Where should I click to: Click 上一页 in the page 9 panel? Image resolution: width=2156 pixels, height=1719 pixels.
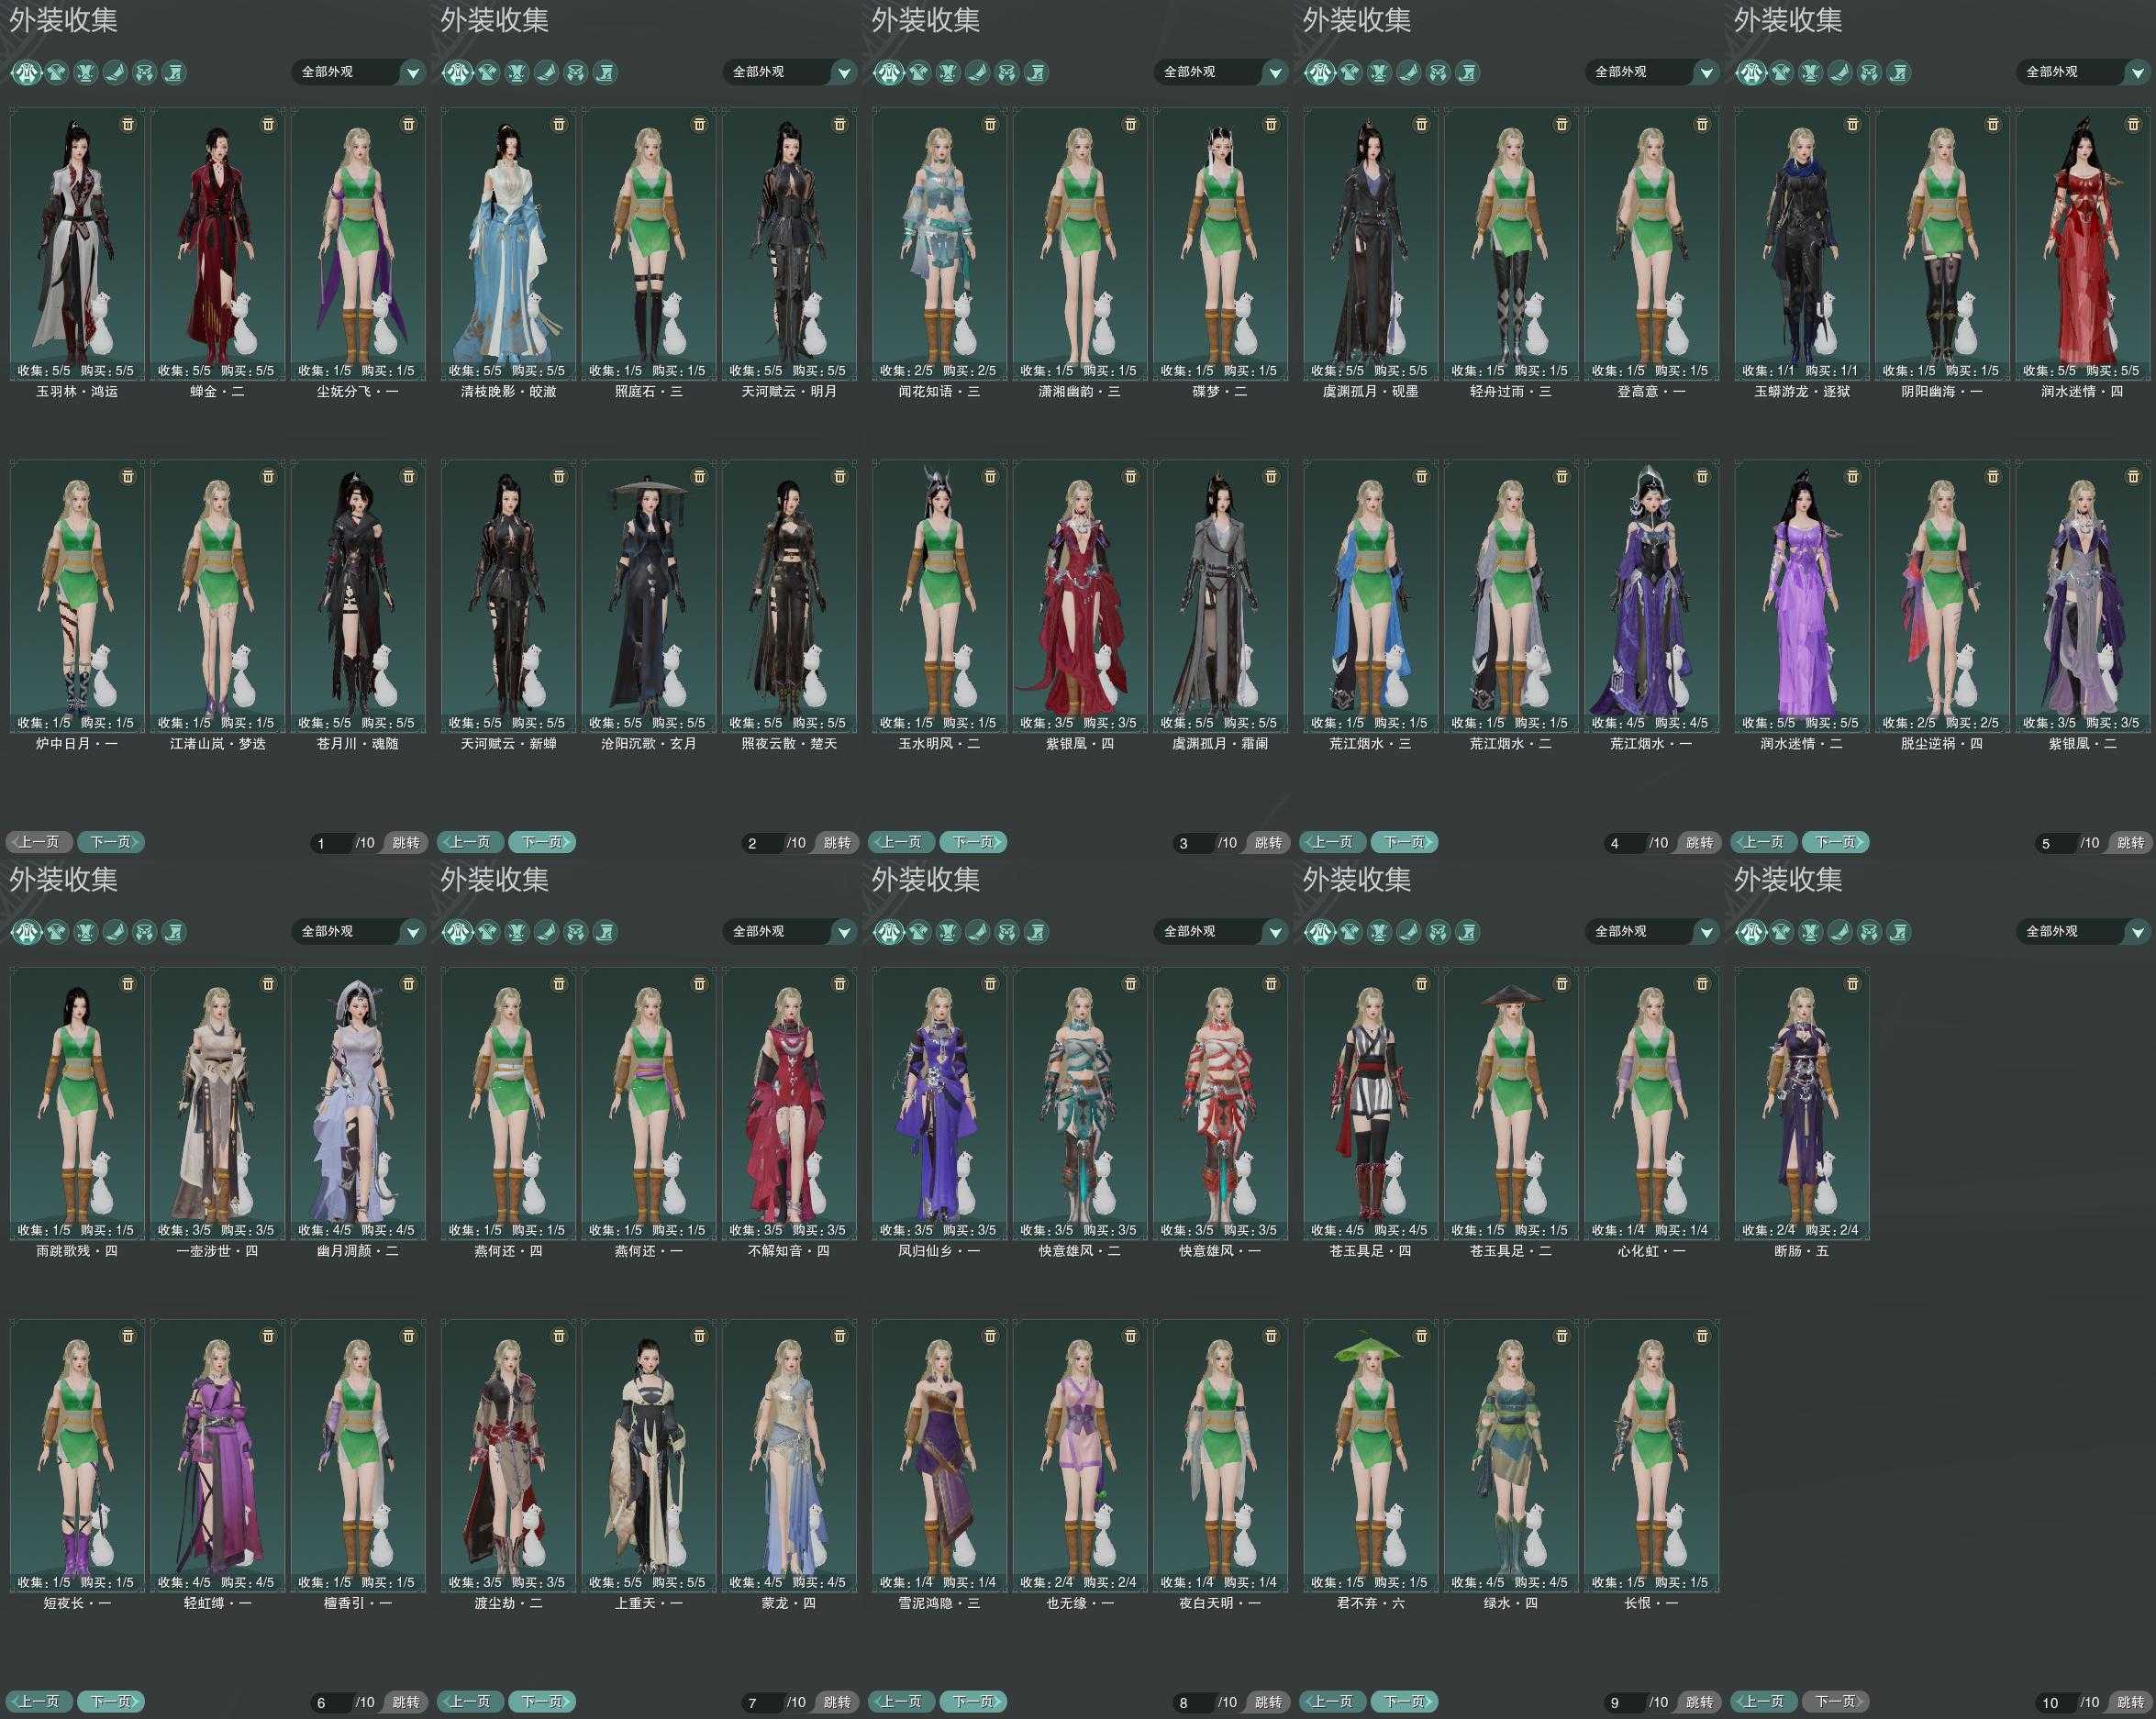[1333, 1701]
